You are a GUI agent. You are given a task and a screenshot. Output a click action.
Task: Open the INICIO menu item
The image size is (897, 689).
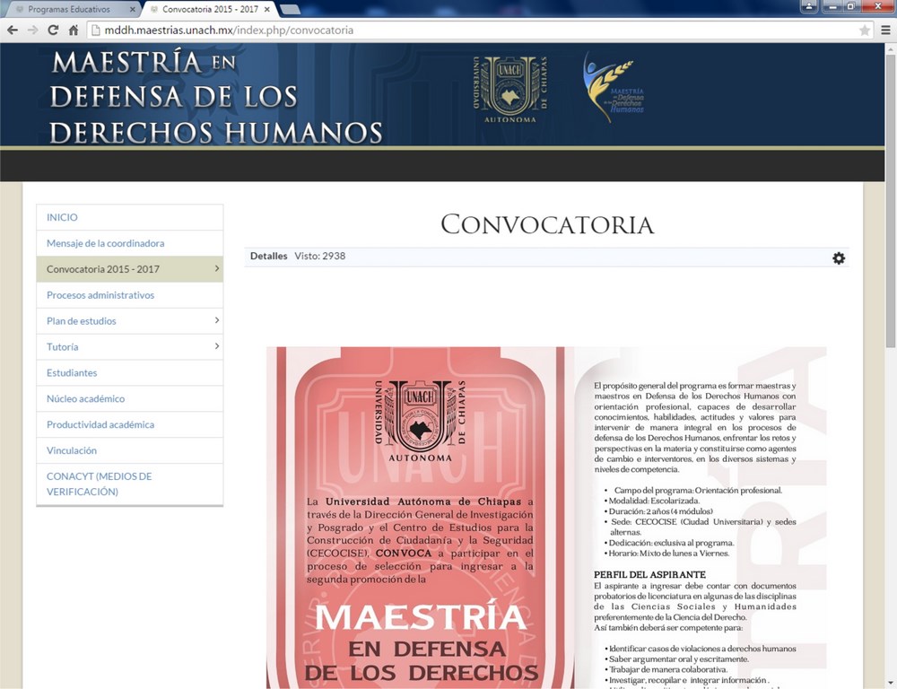(130, 217)
